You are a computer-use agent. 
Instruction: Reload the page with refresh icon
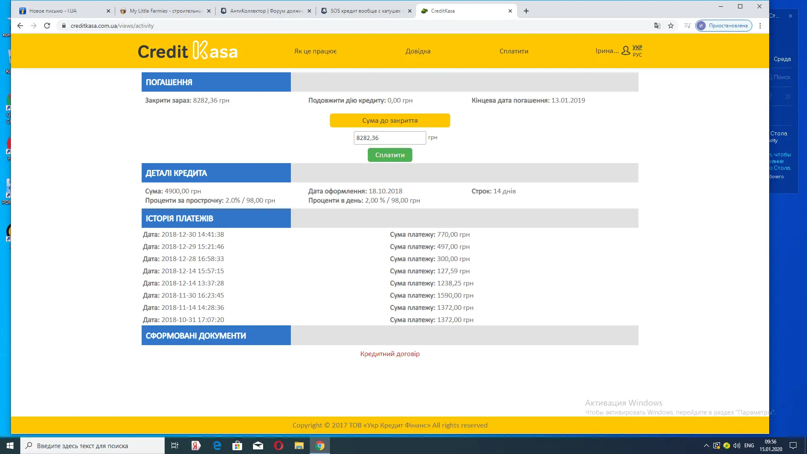pyautogui.click(x=47, y=26)
